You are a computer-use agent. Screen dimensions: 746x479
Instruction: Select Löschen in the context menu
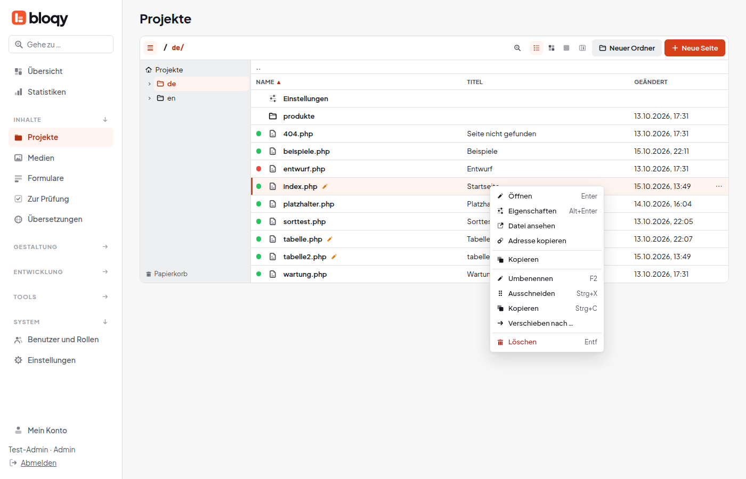point(547,342)
